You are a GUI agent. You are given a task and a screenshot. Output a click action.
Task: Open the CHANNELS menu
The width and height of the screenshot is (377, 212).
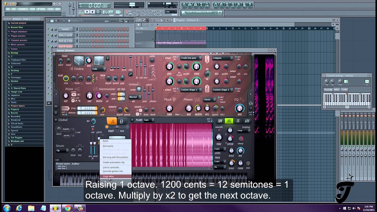click(23, 9)
